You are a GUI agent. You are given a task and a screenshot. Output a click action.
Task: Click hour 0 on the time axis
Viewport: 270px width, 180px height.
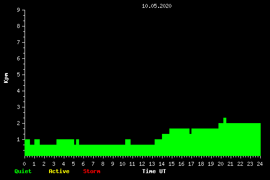pyautogui.click(x=24, y=164)
